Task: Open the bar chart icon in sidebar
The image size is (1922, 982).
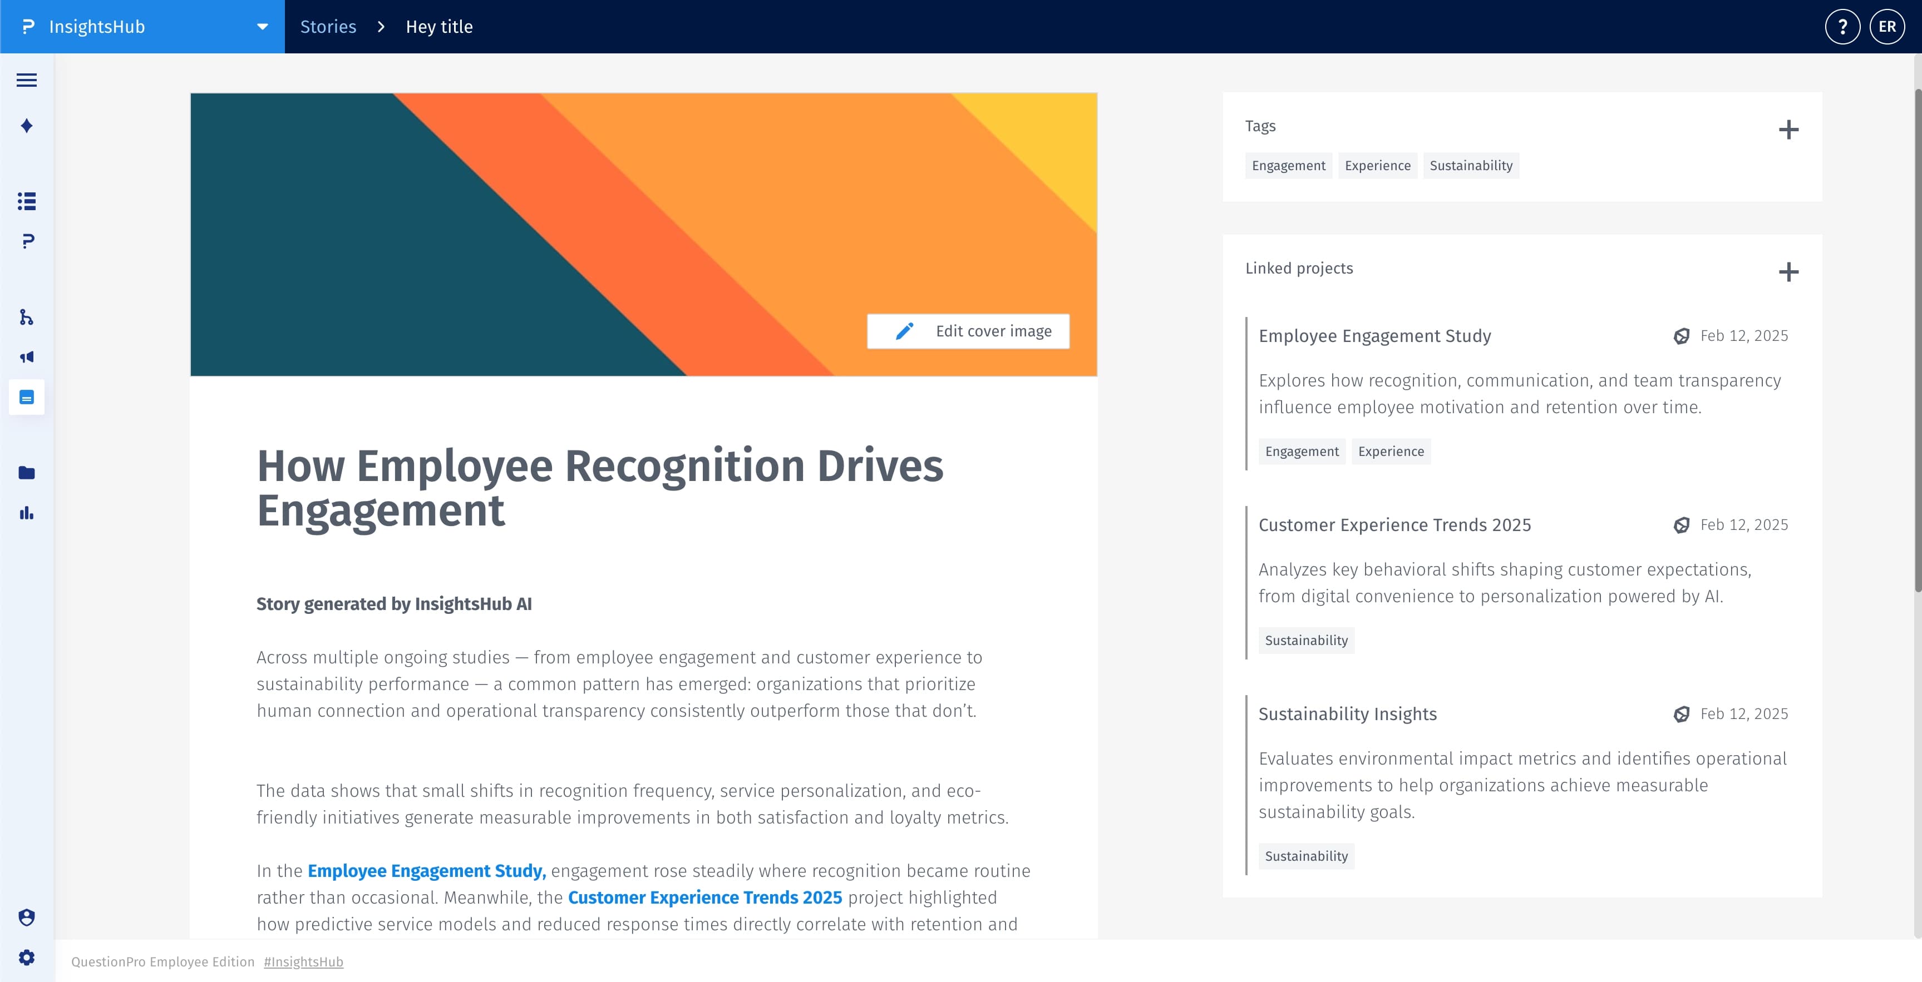Action: click(x=27, y=513)
